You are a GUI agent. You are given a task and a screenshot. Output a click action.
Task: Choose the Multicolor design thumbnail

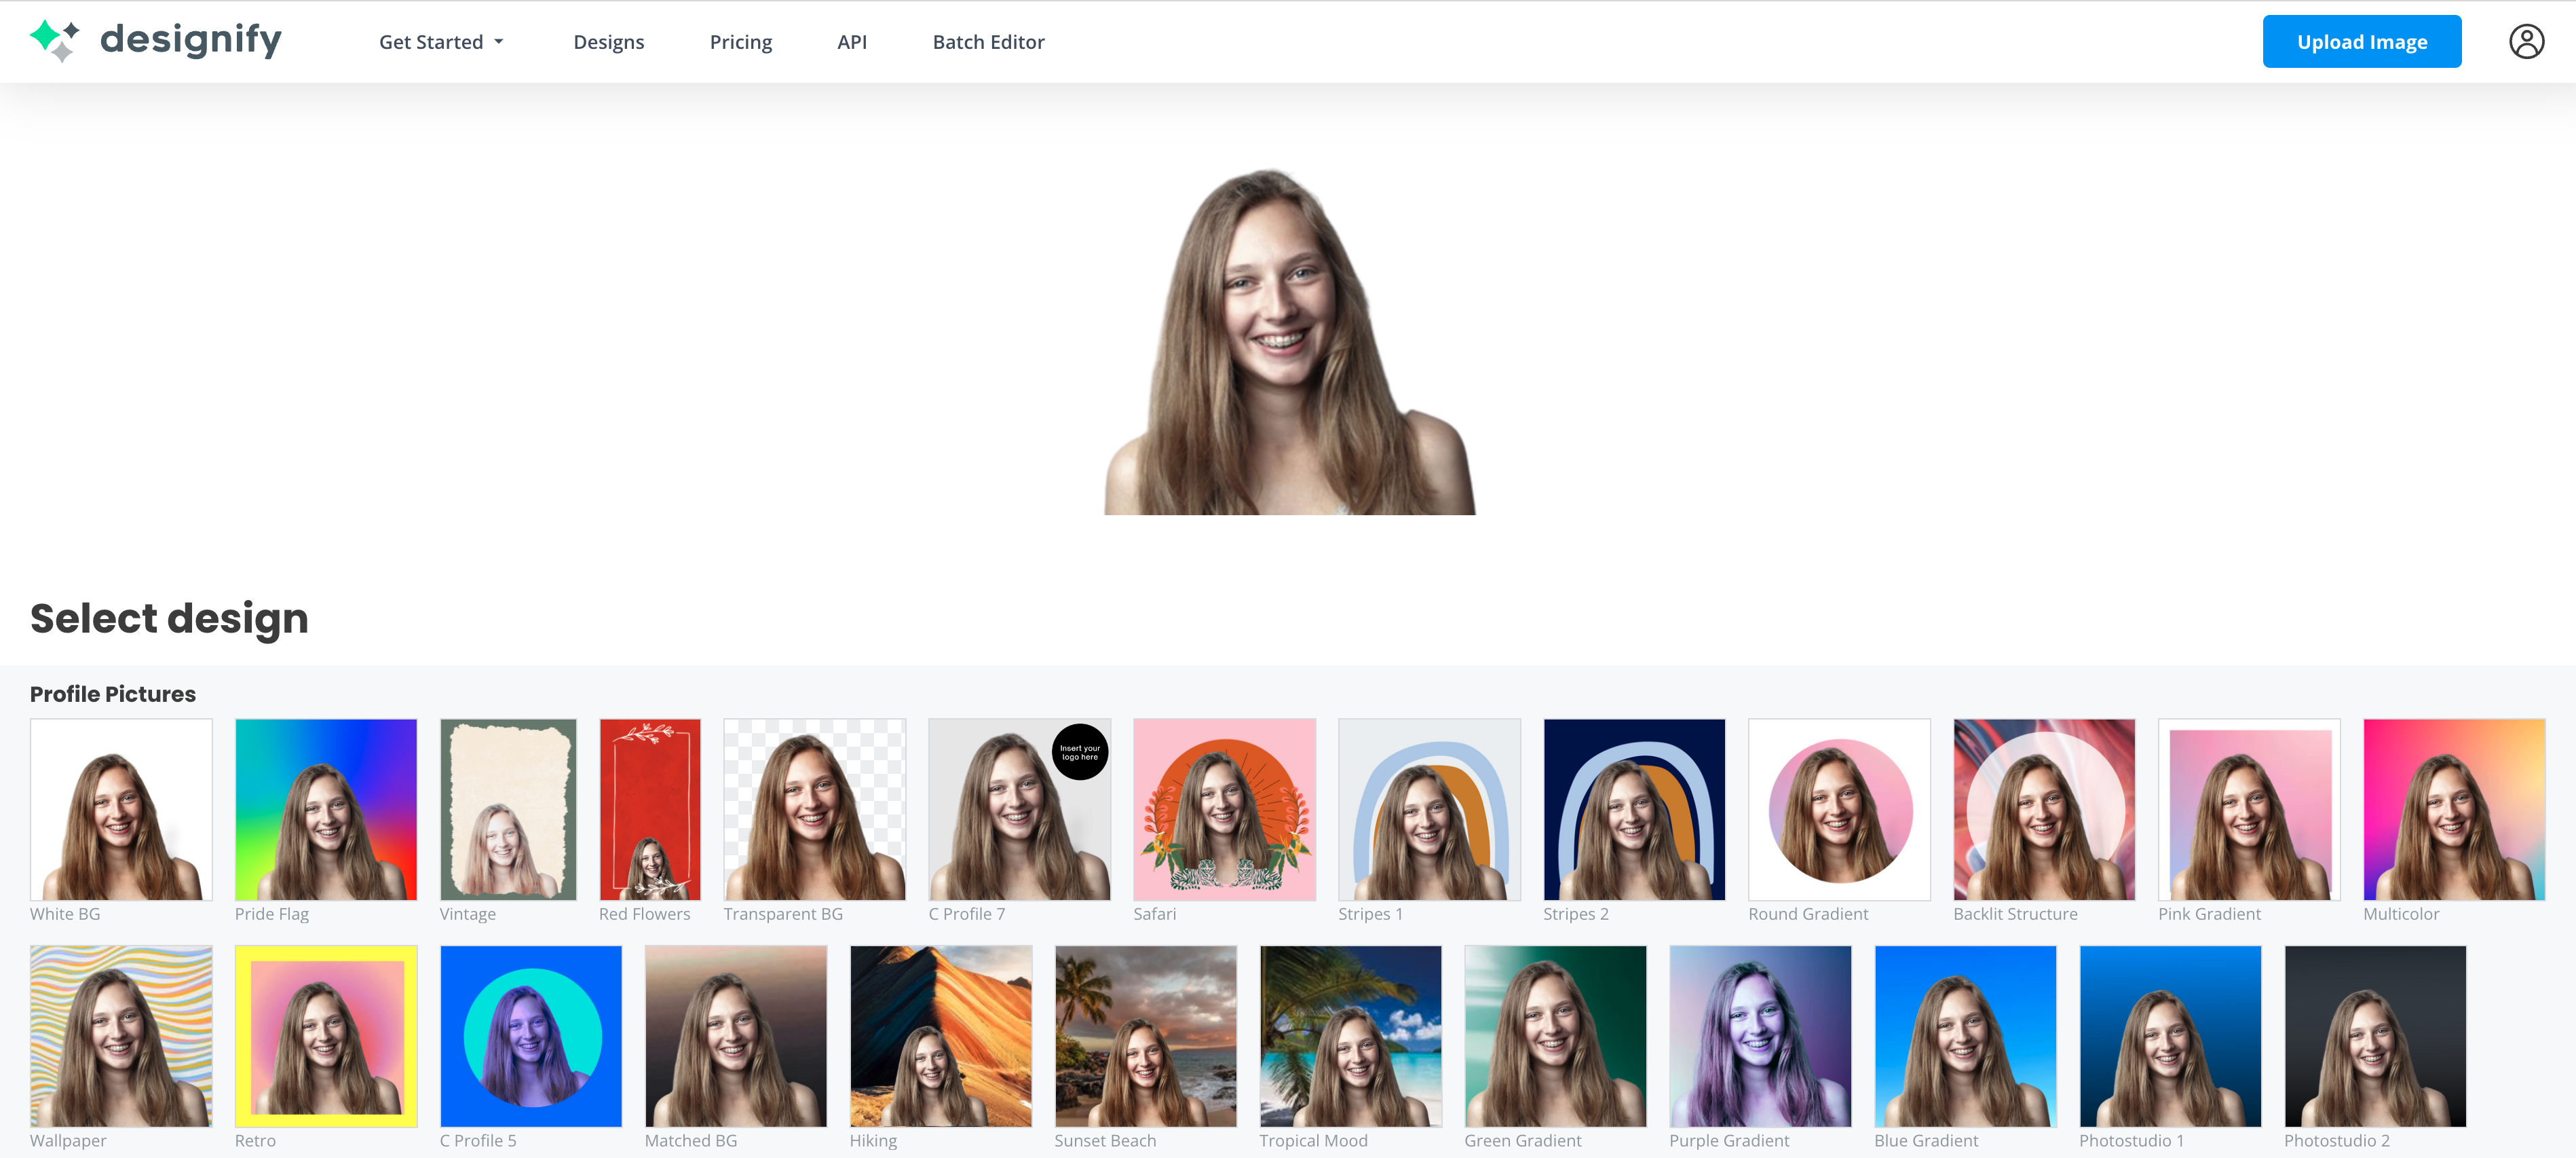pos(2454,809)
